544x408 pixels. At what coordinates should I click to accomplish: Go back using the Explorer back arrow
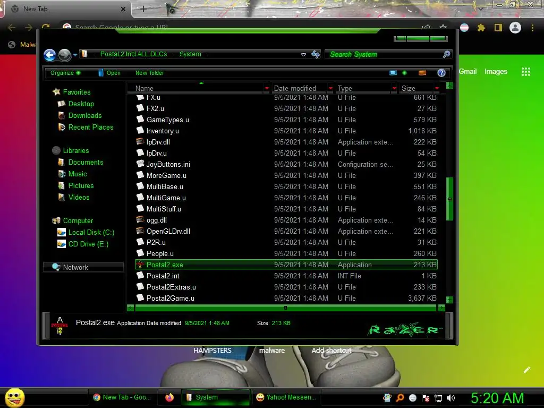point(49,55)
